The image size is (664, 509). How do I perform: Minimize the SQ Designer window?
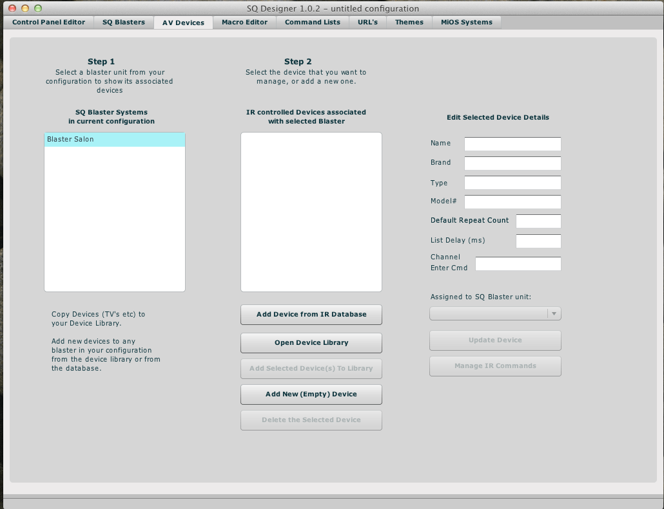pos(25,8)
